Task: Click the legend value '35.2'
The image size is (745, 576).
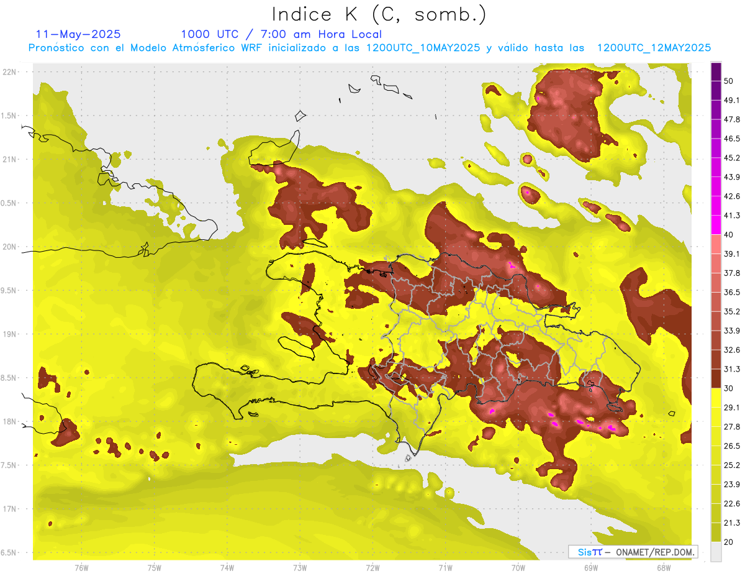Action: click(x=731, y=312)
